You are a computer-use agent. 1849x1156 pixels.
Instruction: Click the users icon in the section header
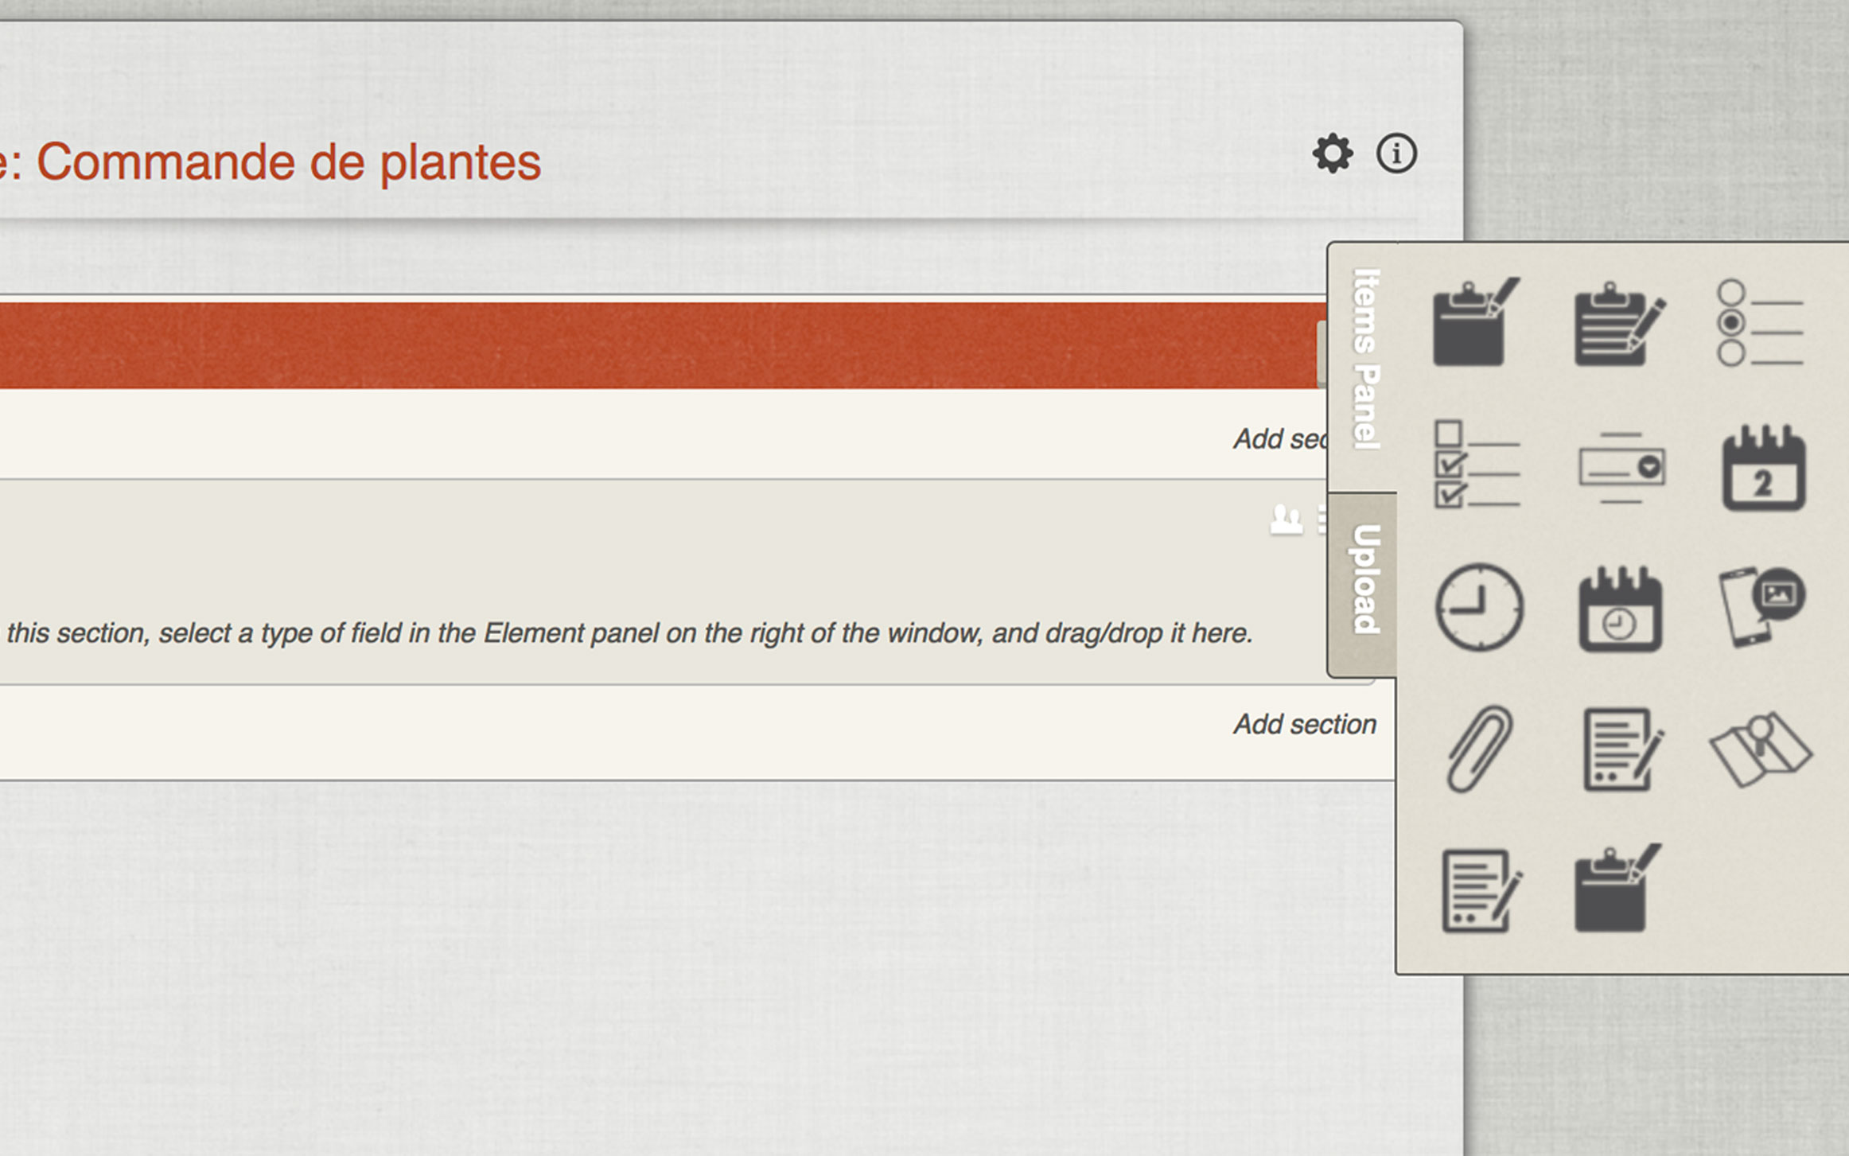pyautogui.click(x=1286, y=520)
